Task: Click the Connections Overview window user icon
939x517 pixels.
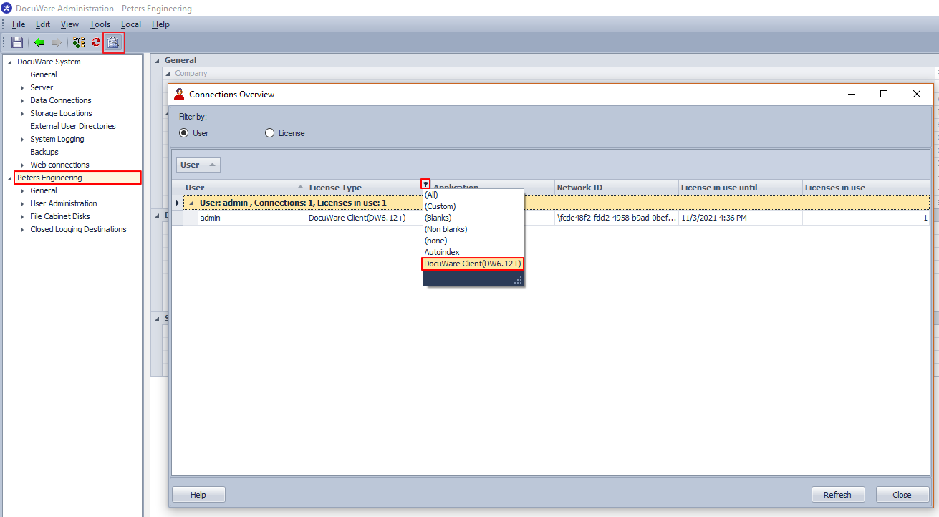Action: click(179, 94)
